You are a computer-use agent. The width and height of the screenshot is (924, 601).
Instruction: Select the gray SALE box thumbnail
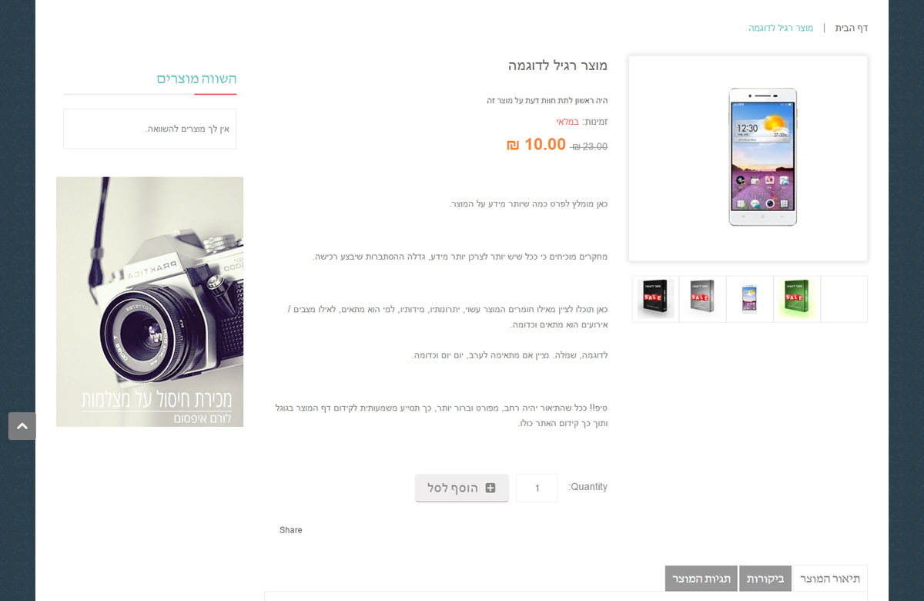pos(702,299)
